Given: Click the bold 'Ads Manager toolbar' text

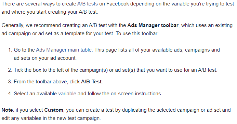Looking at the screenshot, I should point(153,25).
